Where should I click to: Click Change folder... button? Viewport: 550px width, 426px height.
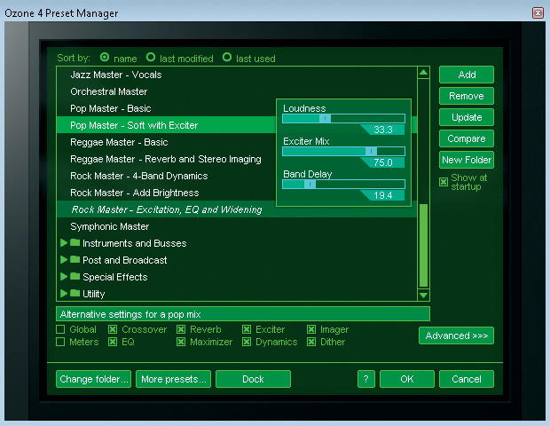(x=94, y=379)
